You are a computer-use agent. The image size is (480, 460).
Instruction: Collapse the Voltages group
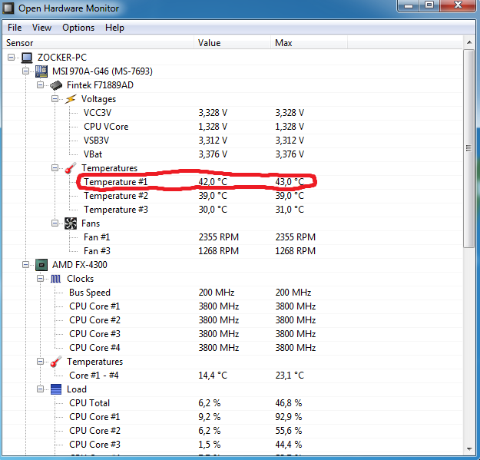(x=55, y=99)
